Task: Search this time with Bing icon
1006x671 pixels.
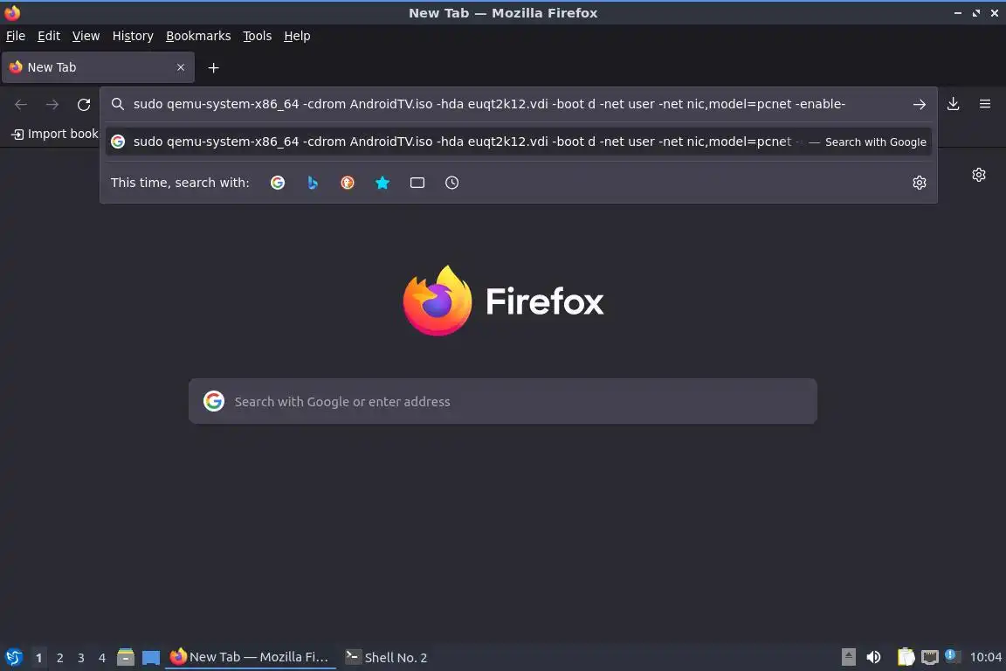Action: tap(313, 183)
